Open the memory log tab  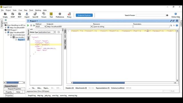pos(73,96)
